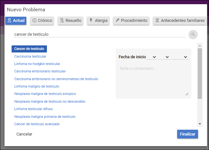Choose the Resuelto status button
209x150 pixels.
tap(70, 21)
